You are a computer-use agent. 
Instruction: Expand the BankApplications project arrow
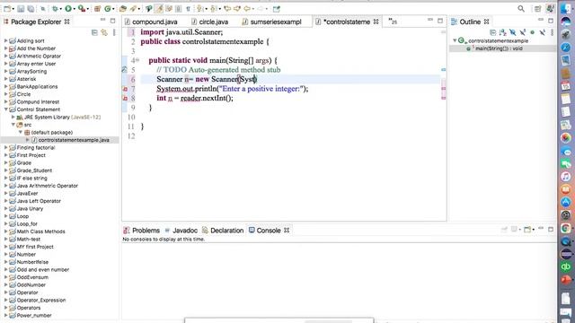pos(6,87)
